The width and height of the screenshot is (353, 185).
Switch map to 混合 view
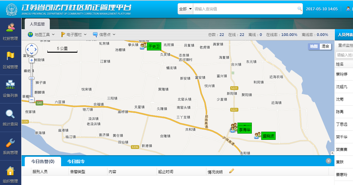coord(325,46)
